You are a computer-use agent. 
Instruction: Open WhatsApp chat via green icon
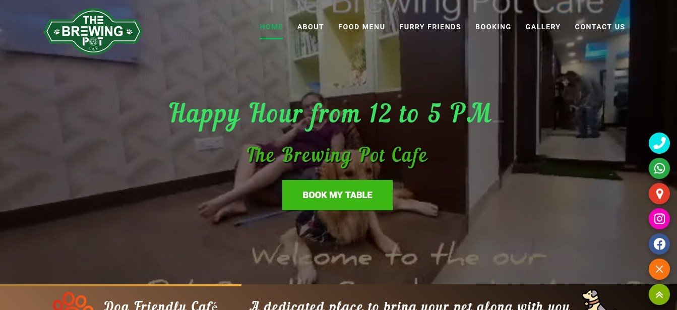click(x=659, y=168)
